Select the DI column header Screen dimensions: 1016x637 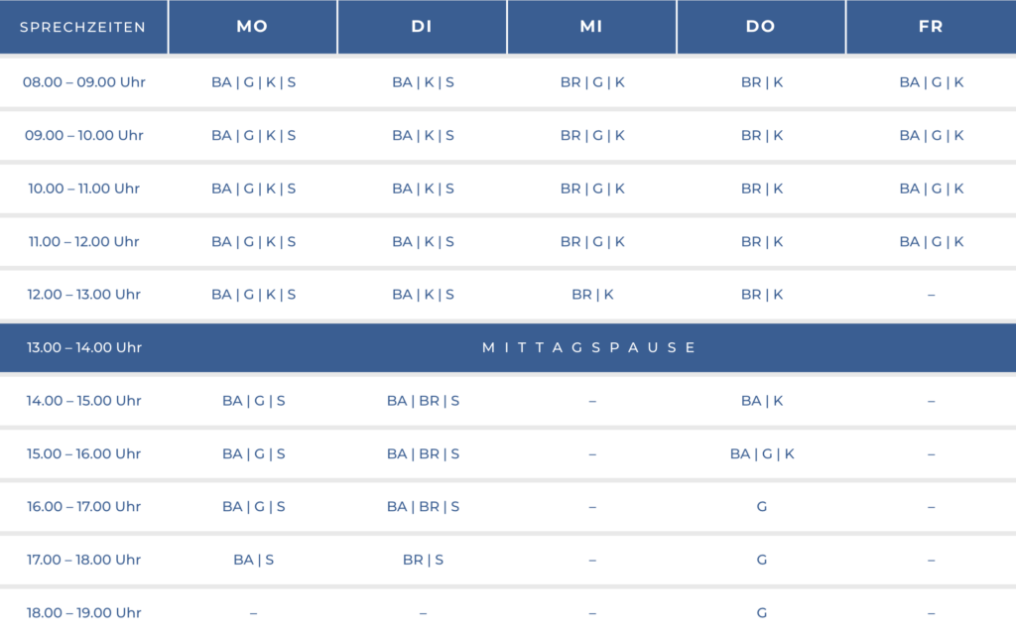click(x=422, y=27)
